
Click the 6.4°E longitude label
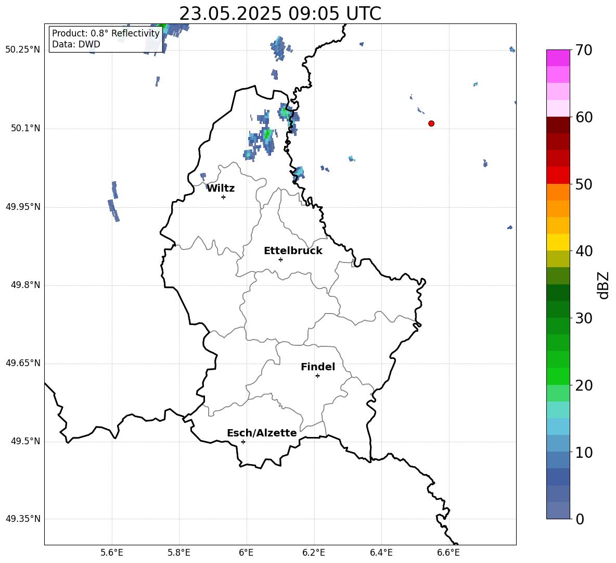(x=381, y=553)
